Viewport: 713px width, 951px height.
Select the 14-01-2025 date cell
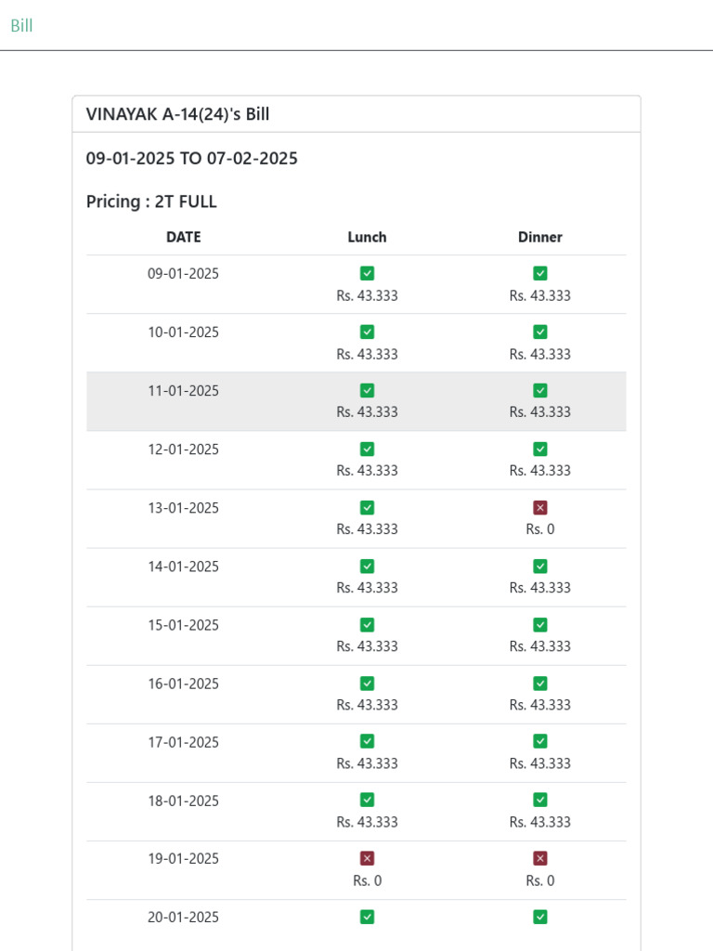pos(184,567)
